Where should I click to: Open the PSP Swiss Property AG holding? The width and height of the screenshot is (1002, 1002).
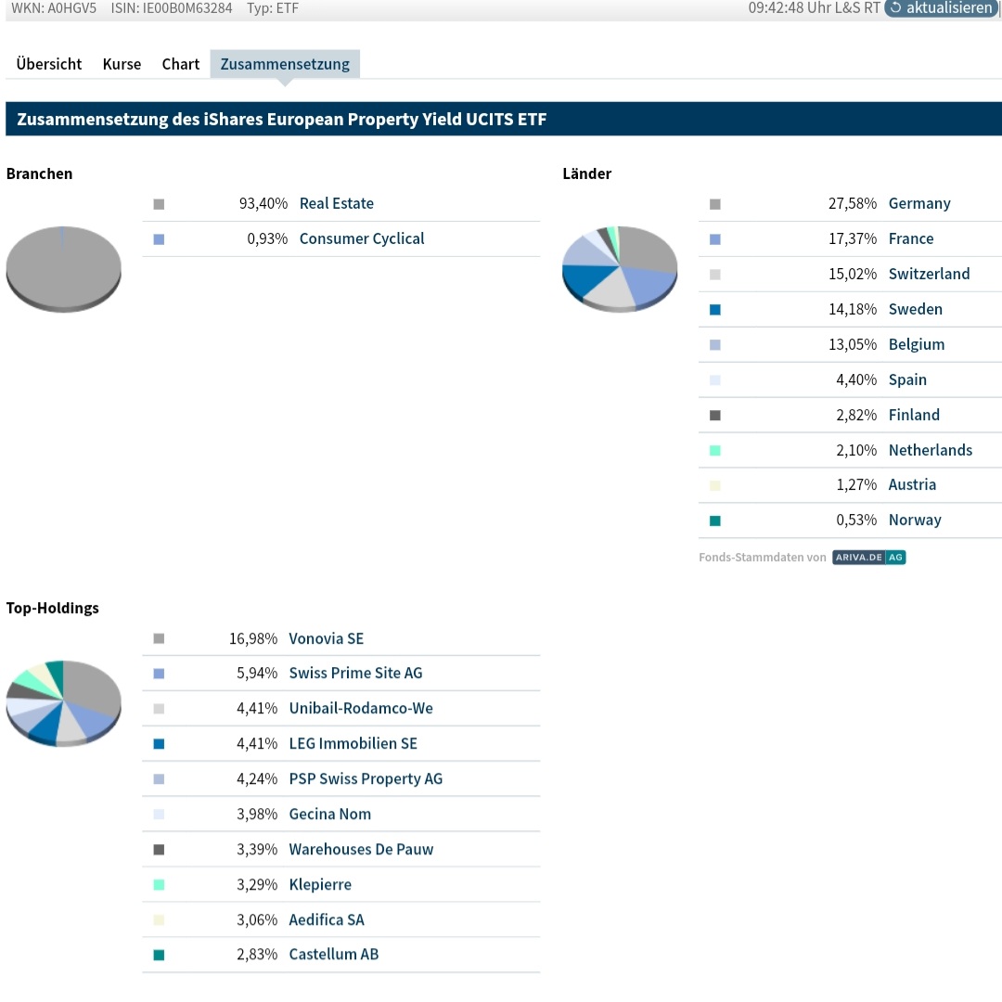(x=366, y=778)
